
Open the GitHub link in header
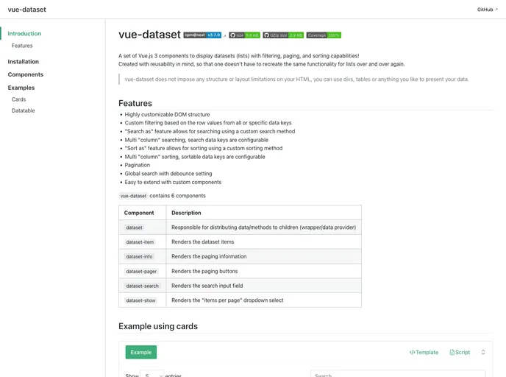(488, 10)
